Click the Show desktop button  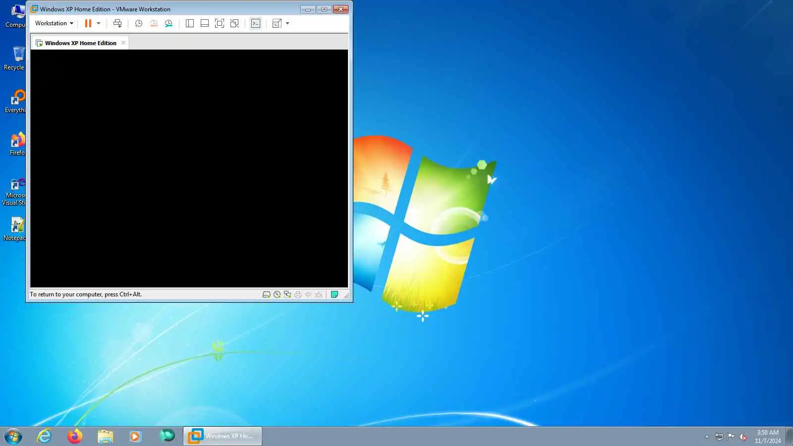pos(789,436)
